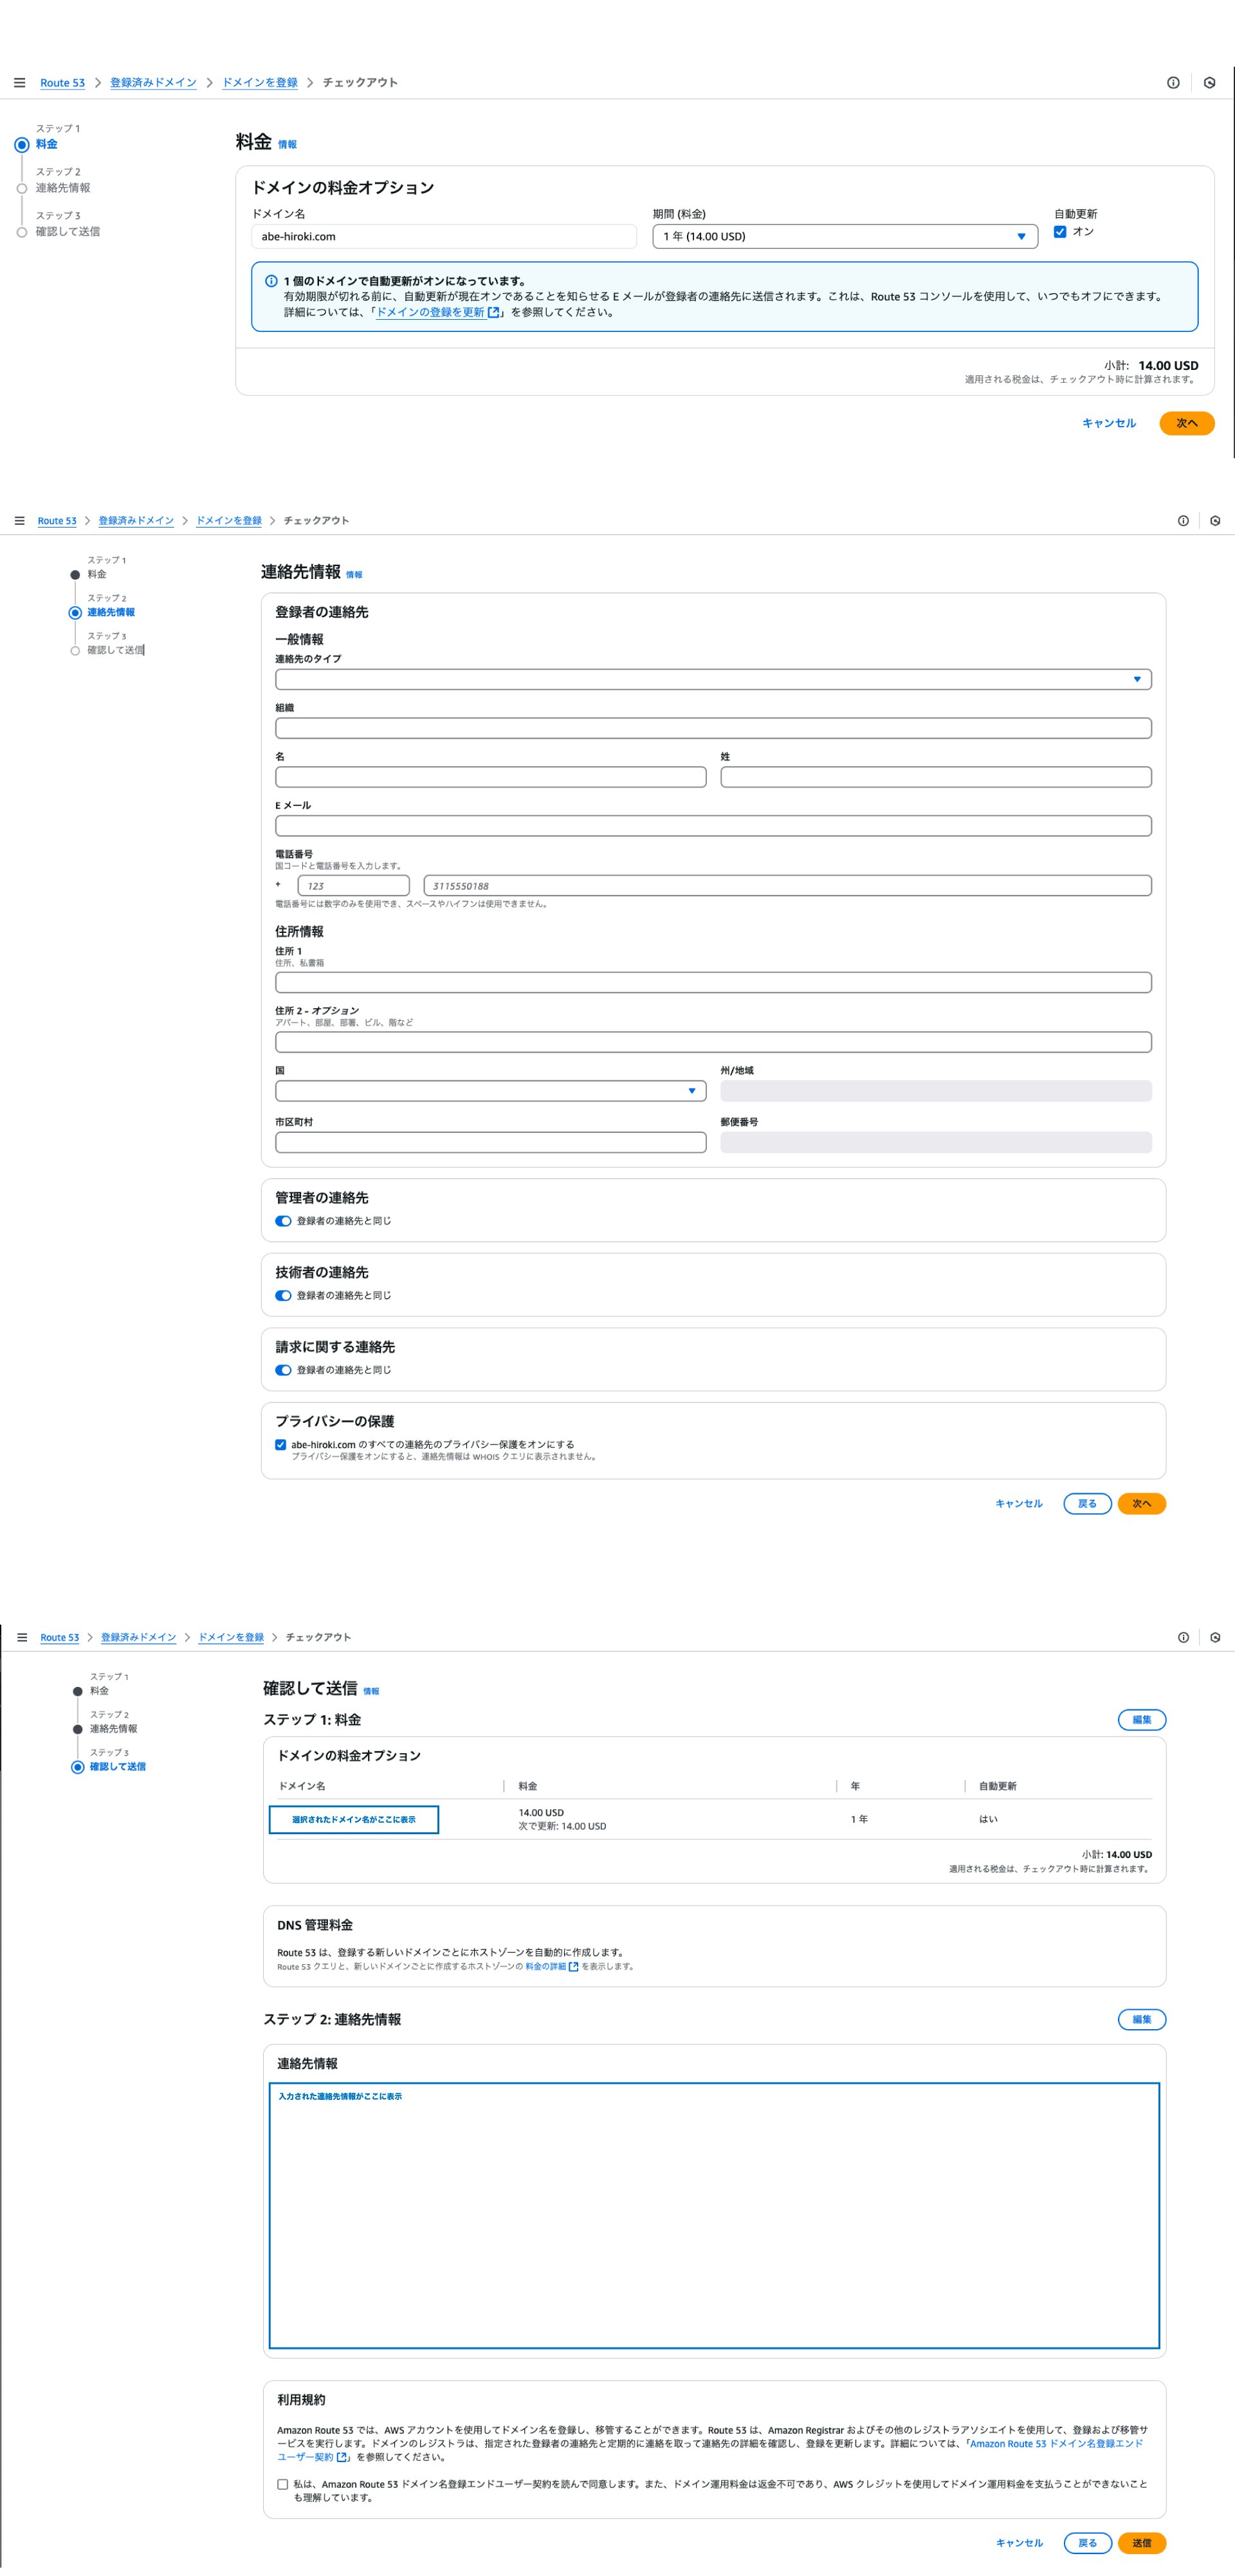Open hamburger menu in contact info page

19,521
